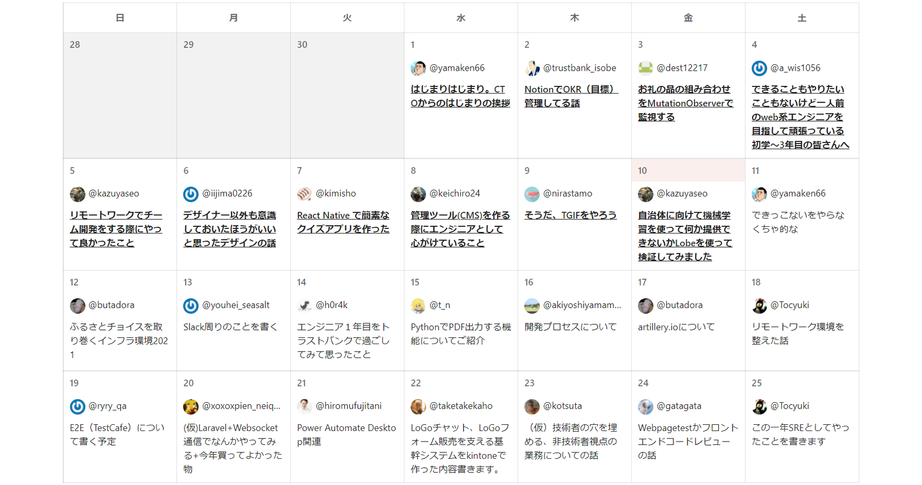
Task: Open the MutationObserver article link
Action: [685, 103]
